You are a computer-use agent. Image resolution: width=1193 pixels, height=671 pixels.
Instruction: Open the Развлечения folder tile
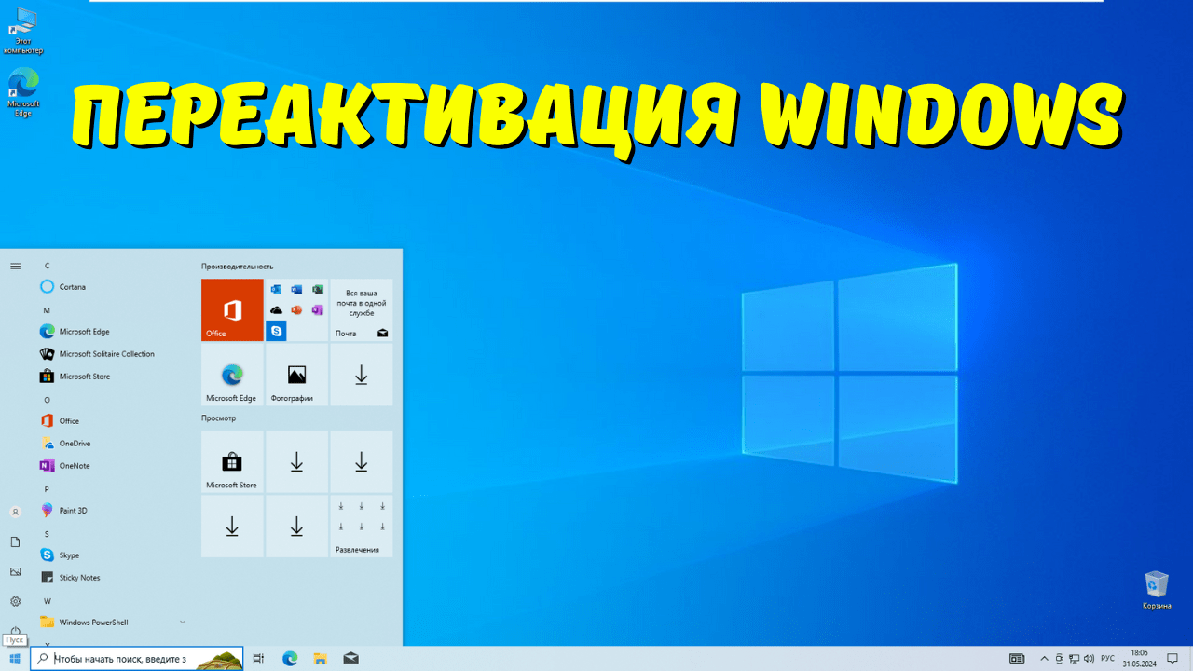tap(361, 527)
